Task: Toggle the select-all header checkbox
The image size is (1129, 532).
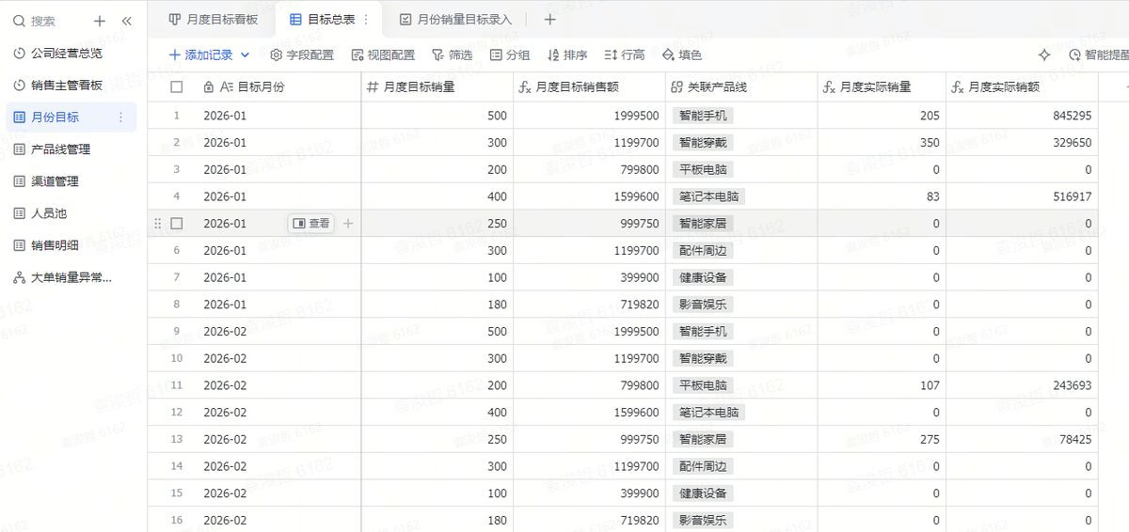Action: point(177,86)
